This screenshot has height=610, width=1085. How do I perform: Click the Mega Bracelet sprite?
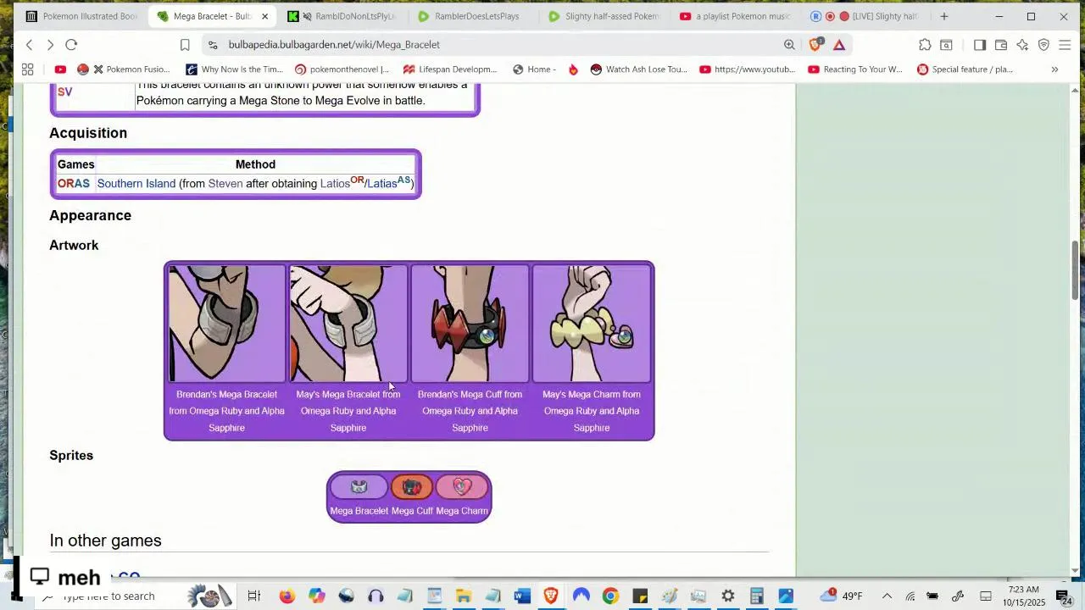(359, 487)
